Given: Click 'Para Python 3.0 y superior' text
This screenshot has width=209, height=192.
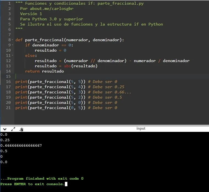Looking at the screenshot, I should 52,19.
